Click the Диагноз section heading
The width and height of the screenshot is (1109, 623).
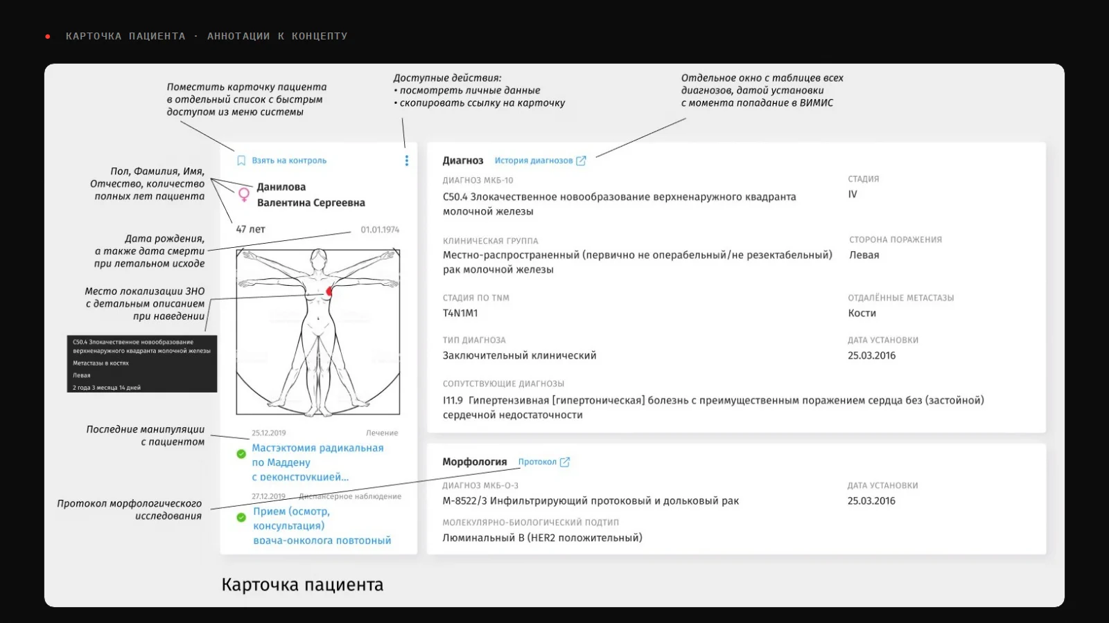[463, 161]
